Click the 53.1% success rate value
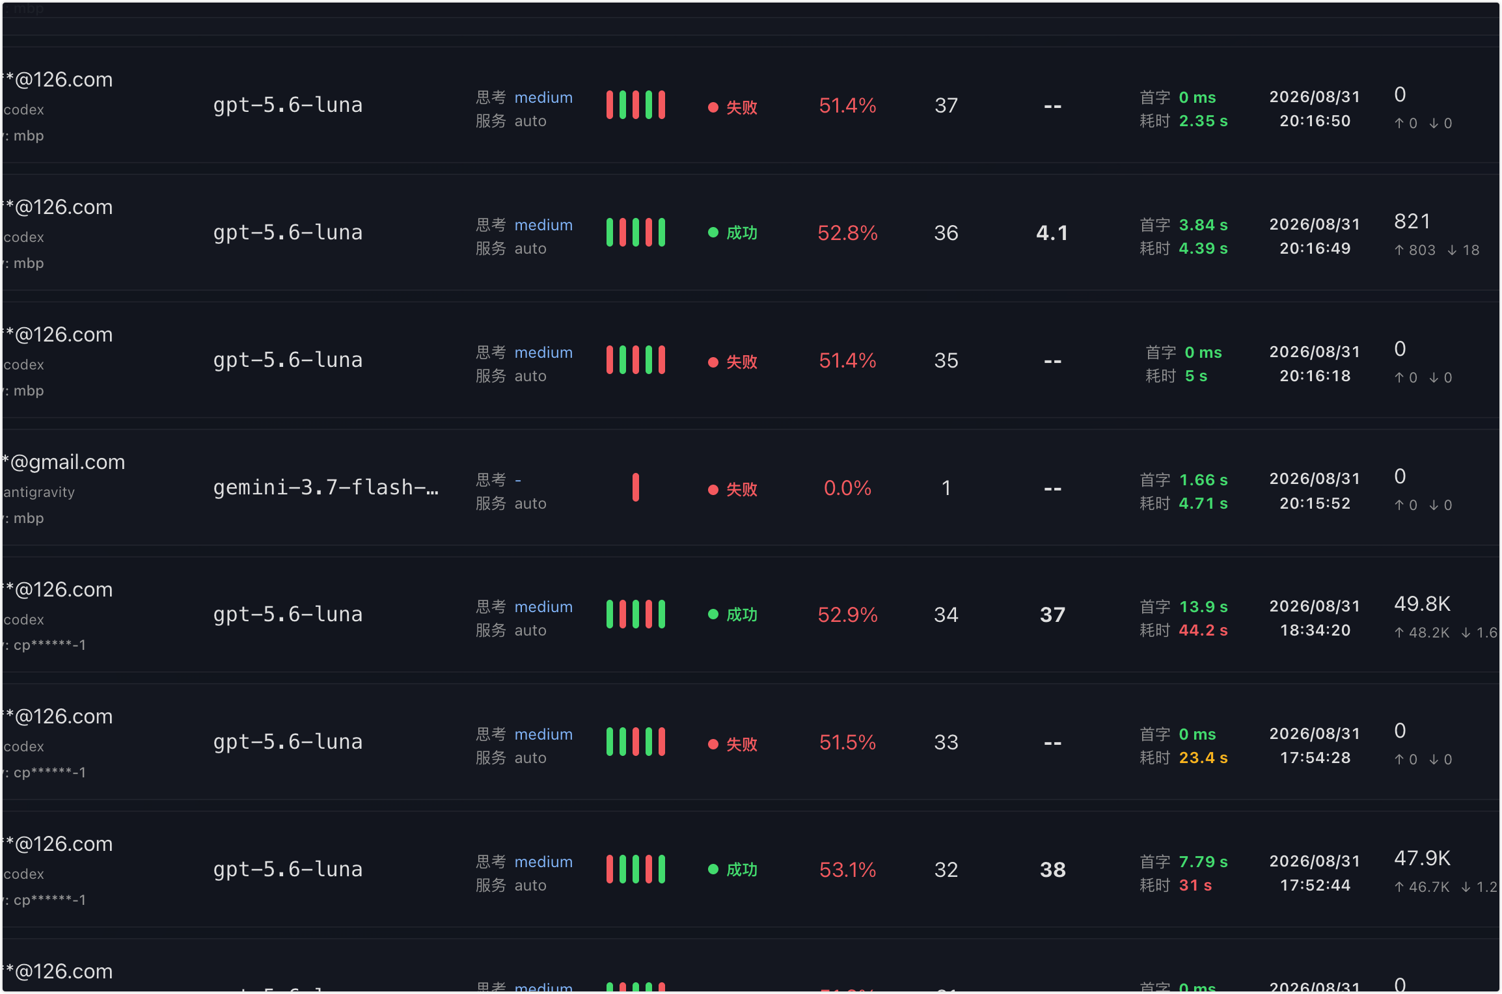Screen dimensions: 1502x994 coord(847,870)
